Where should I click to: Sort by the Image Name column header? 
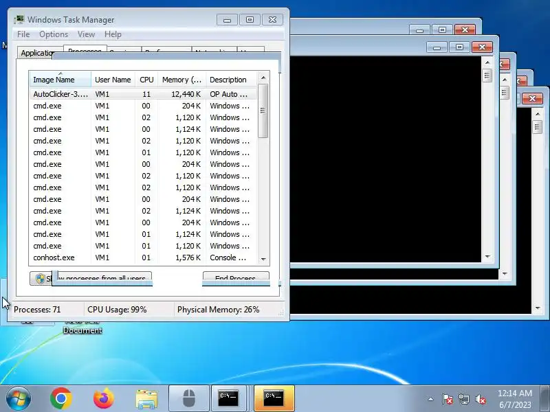[x=60, y=80]
